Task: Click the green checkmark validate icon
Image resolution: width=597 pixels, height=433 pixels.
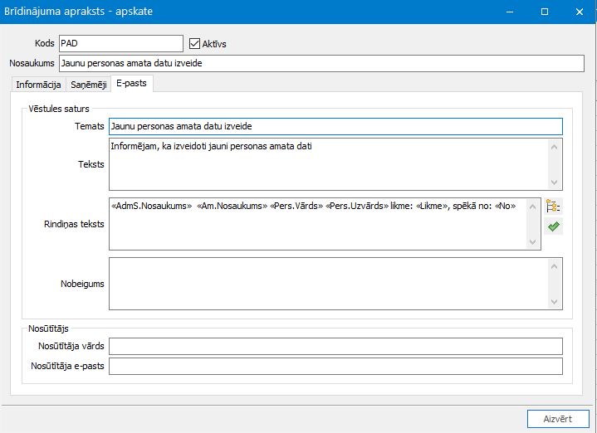Action: tap(553, 226)
